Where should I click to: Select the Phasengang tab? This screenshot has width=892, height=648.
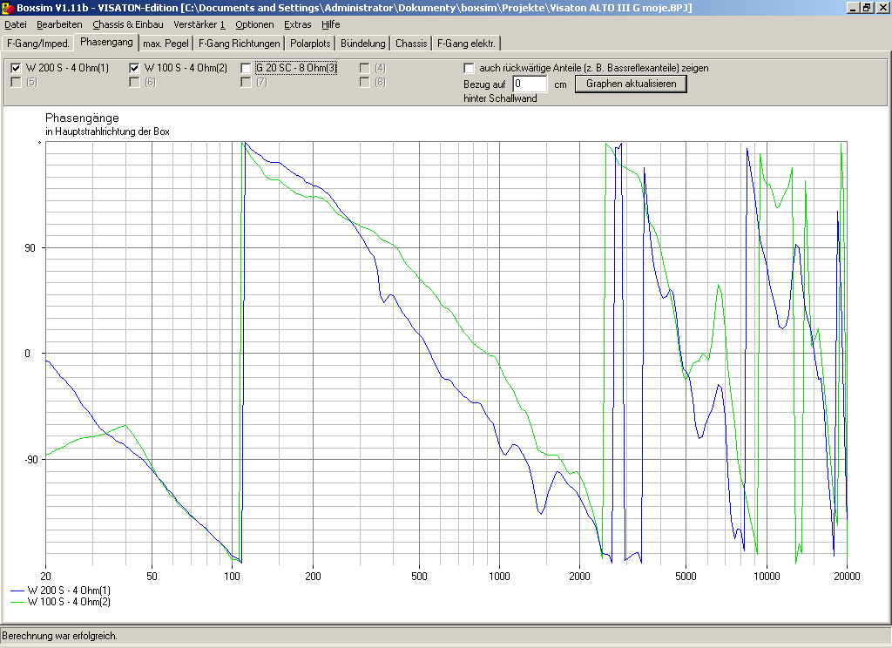[x=106, y=42]
